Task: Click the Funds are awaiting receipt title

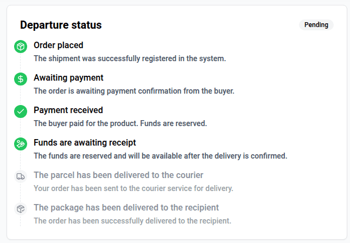Action: pos(85,143)
